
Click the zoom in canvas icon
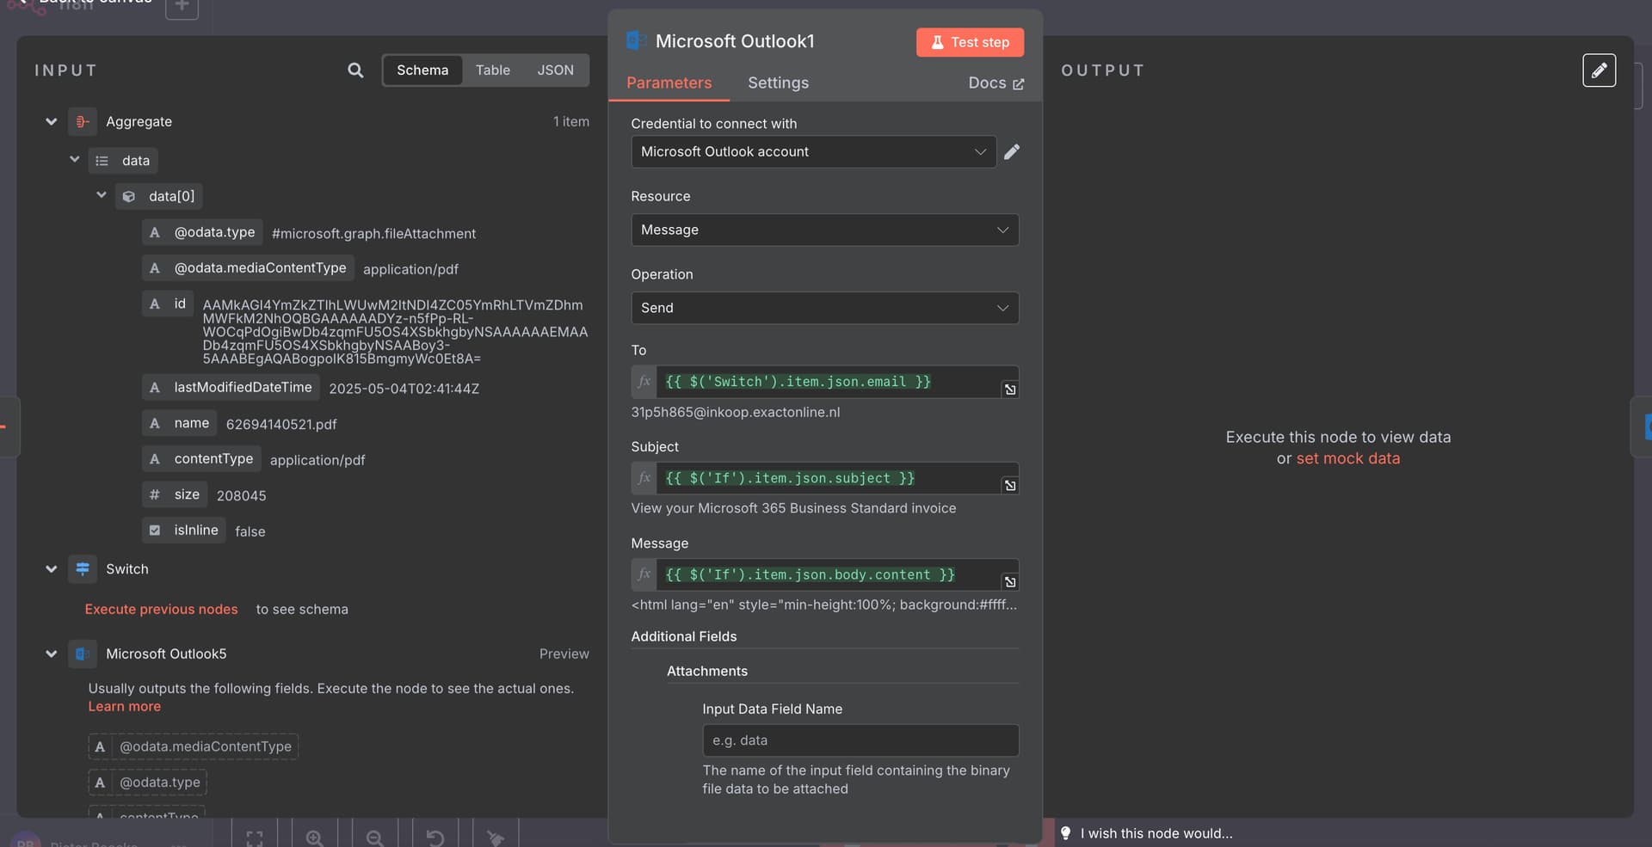click(x=315, y=838)
